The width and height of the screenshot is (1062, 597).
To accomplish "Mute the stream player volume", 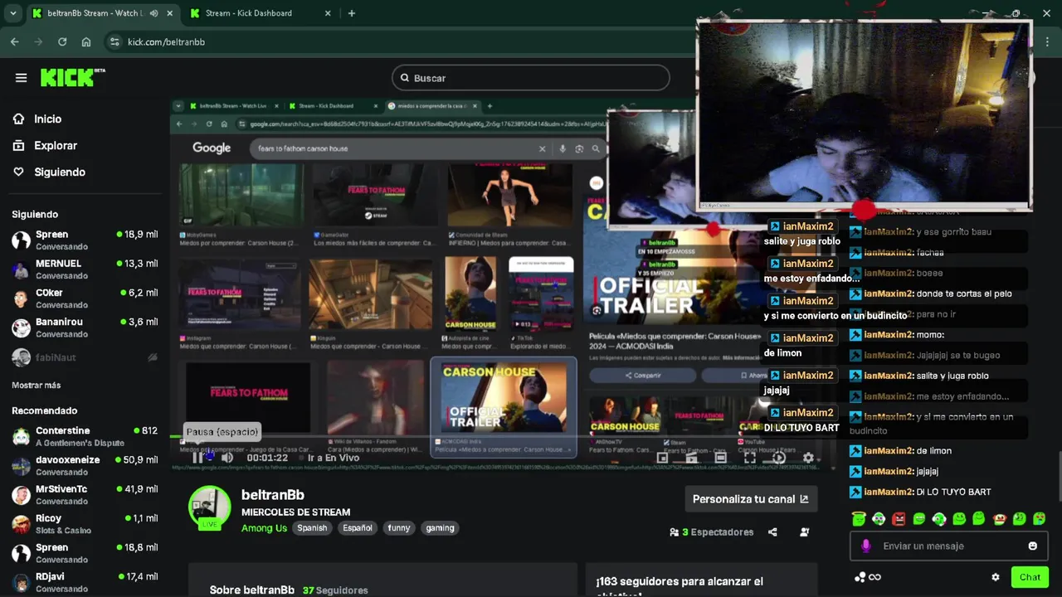I will 227,458.
